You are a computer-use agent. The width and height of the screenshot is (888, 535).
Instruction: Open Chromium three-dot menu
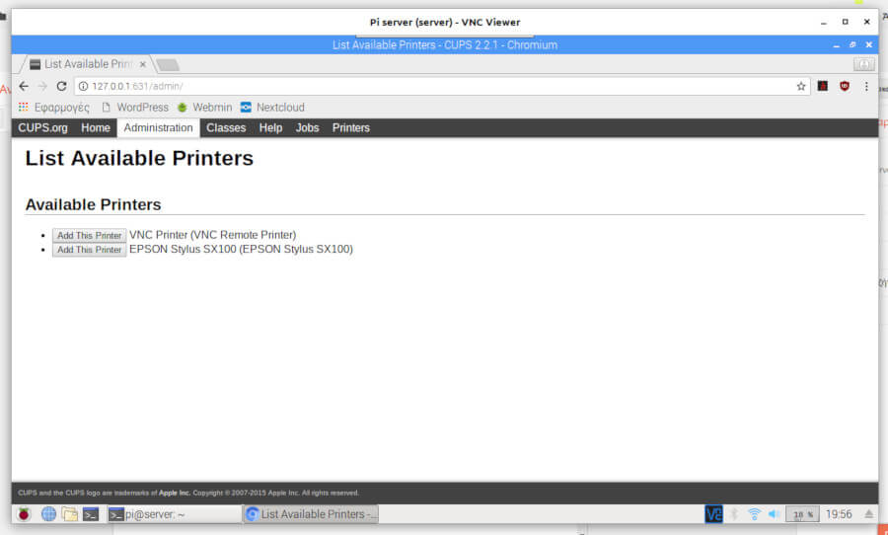(x=866, y=86)
